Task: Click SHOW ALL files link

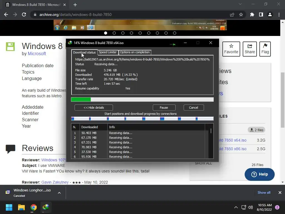Action: pyautogui.click(x=203, y=163)
